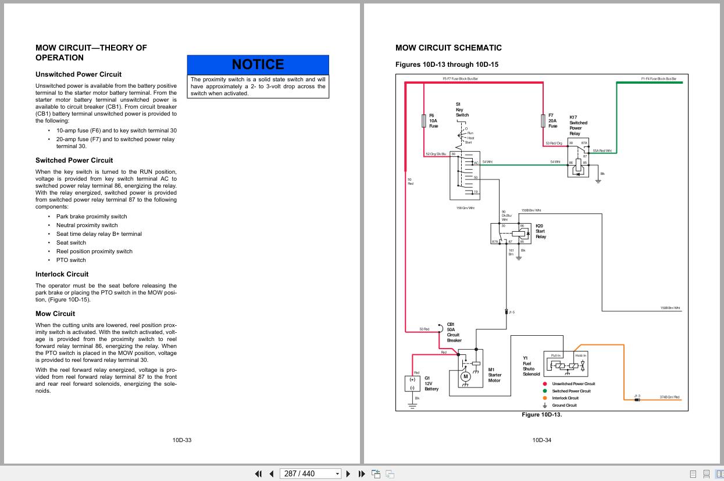Click the Figure 10D-13 caption
This screenshot has height=481, width=724.
542,415
